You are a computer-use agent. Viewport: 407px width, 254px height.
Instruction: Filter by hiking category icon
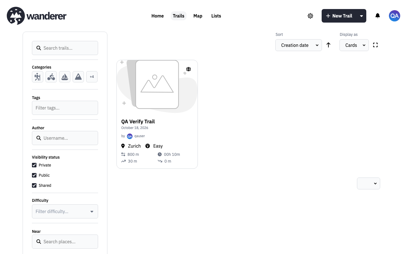pos(38,77)
